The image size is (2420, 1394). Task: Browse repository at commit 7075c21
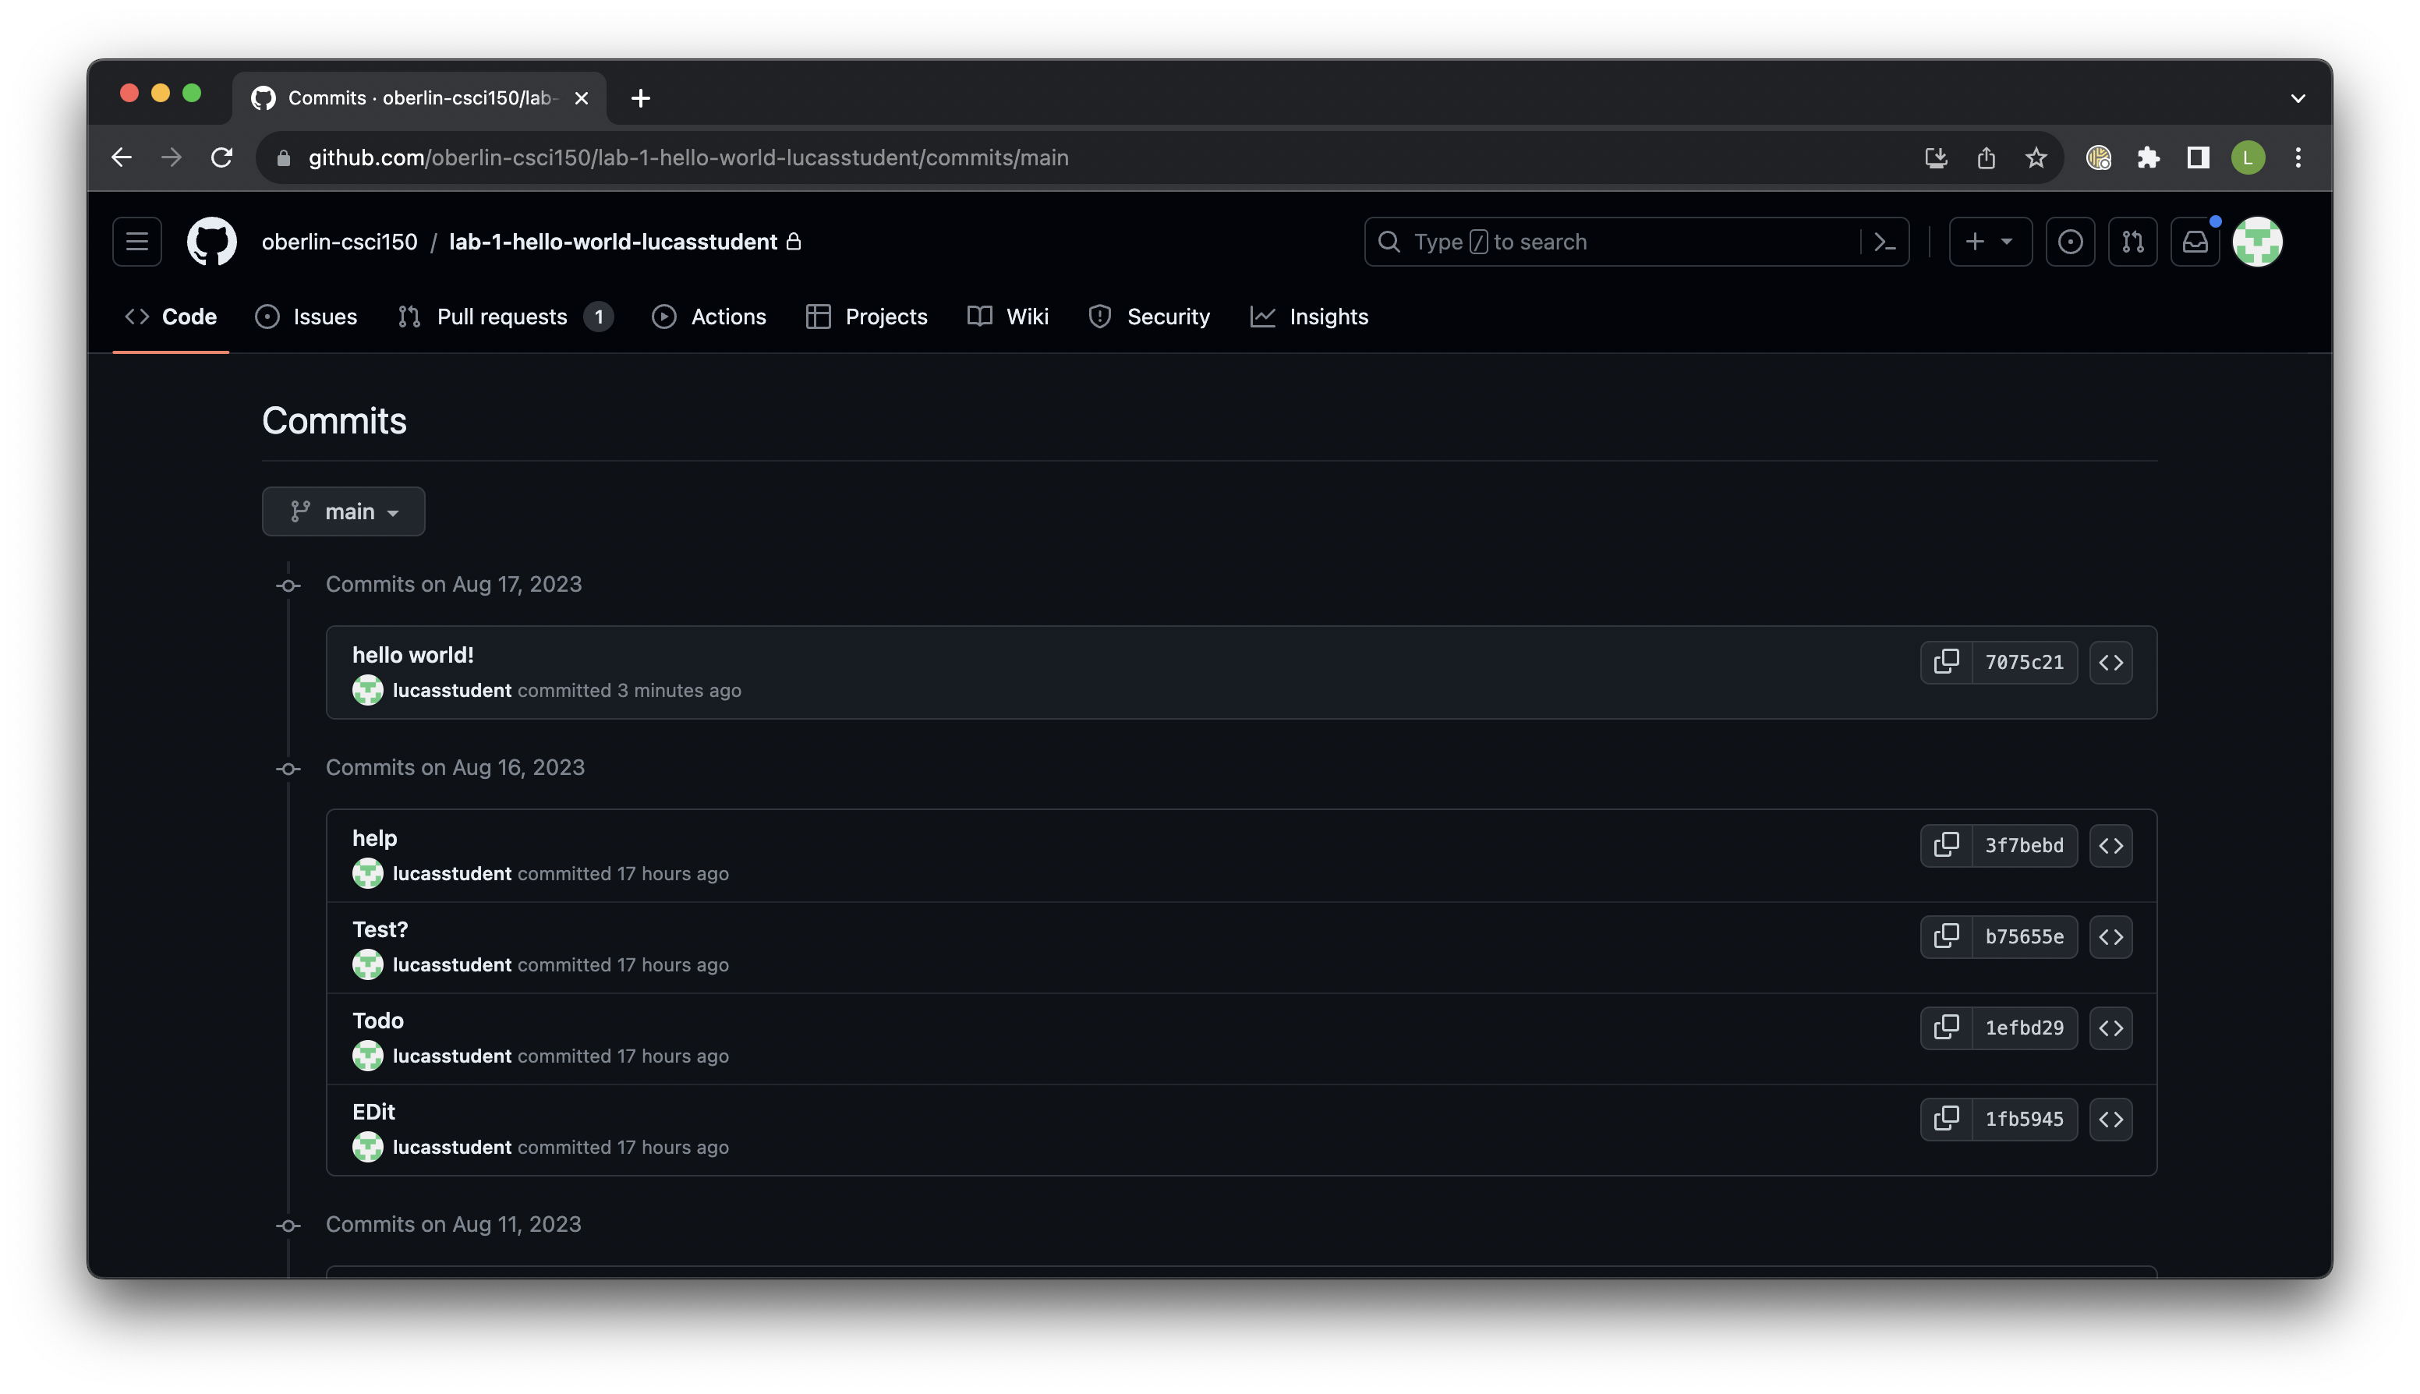point(2110,662)
